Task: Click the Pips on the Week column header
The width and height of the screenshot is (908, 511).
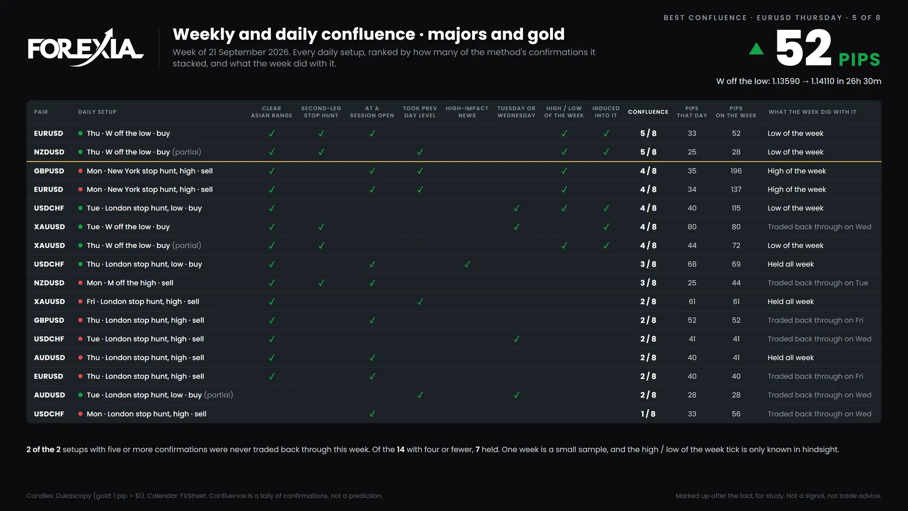Action: click(x=736, y=112)
